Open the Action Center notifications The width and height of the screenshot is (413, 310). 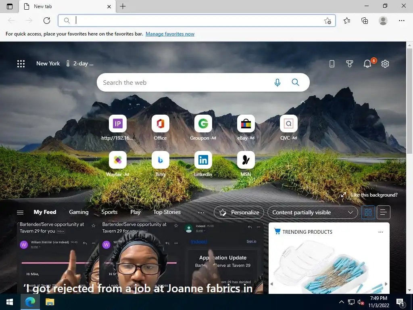(x=400, y=302)
